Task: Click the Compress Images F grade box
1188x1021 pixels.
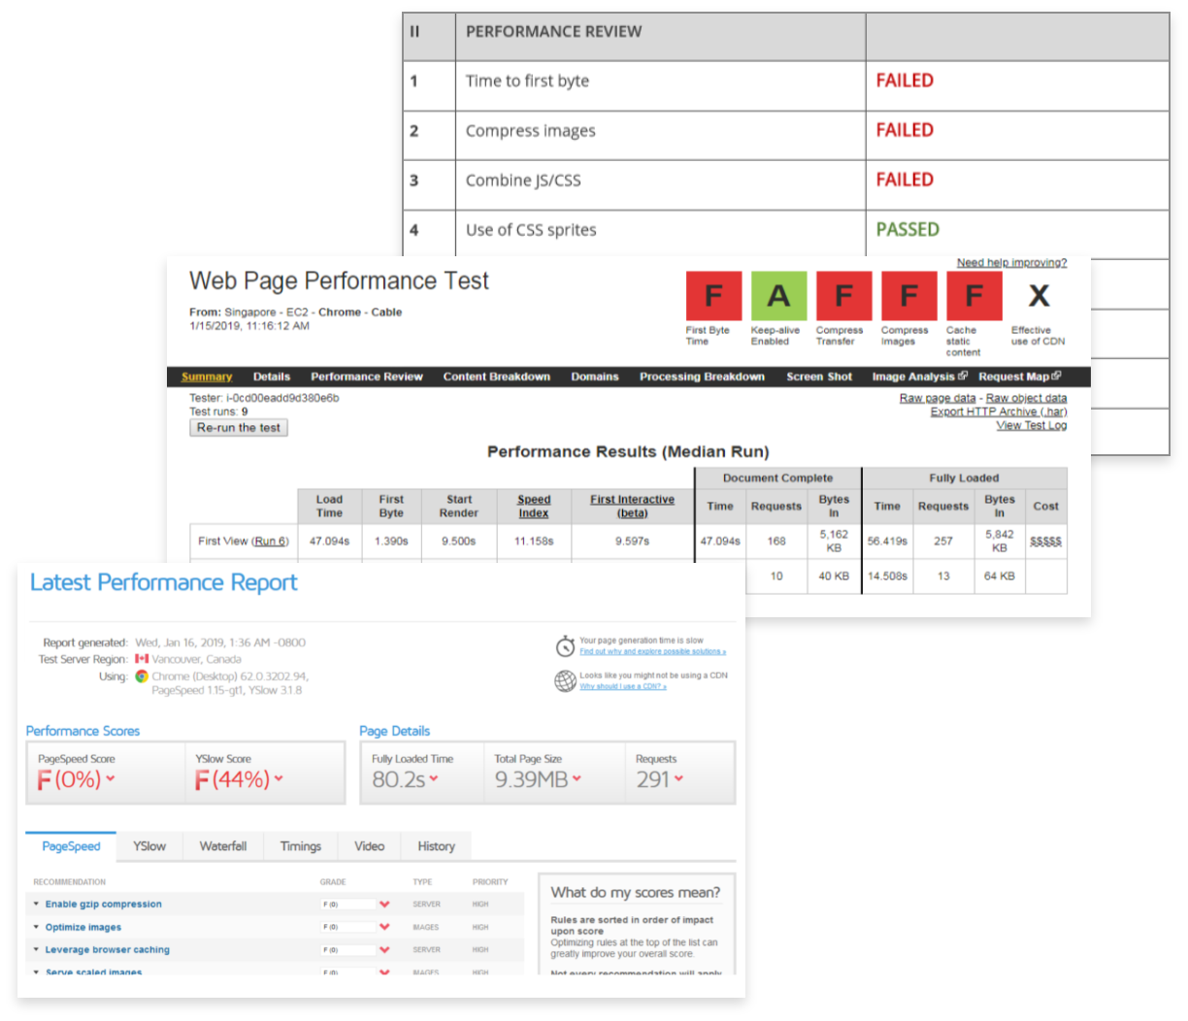Action: [x=908, y=296]
